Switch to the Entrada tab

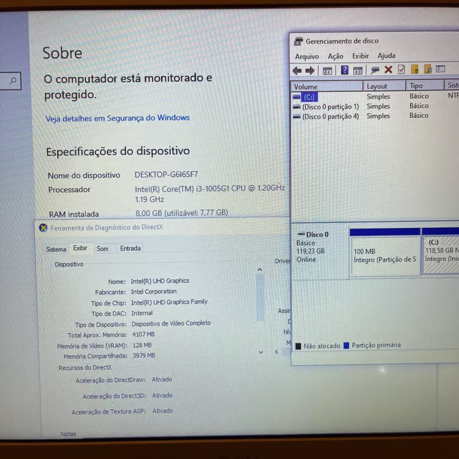(x=130, y=248)
